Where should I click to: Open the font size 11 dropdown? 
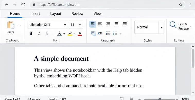pos(76,25)
